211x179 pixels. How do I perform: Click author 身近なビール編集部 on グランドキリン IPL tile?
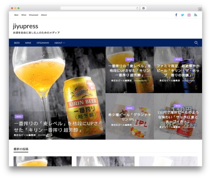(122, 125)
